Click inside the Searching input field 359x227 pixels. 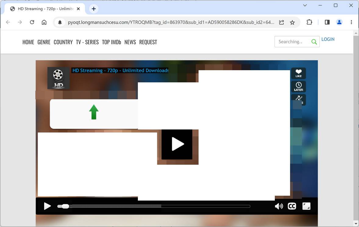[292, 41]
